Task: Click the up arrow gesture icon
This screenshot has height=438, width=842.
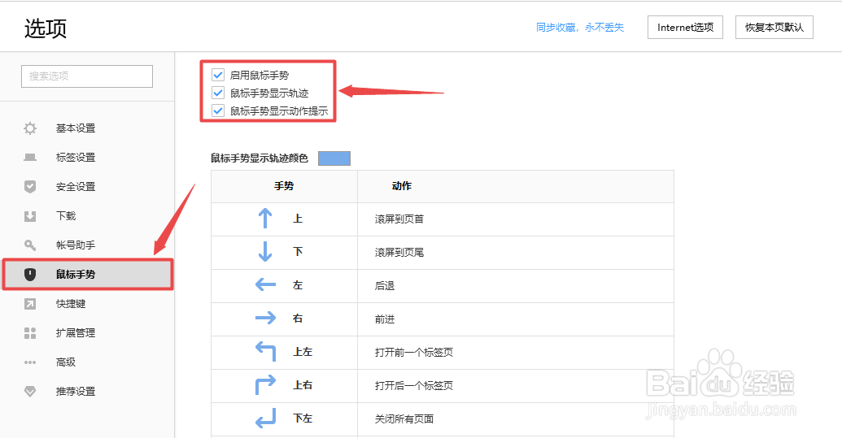Action: tap(264, 219)
